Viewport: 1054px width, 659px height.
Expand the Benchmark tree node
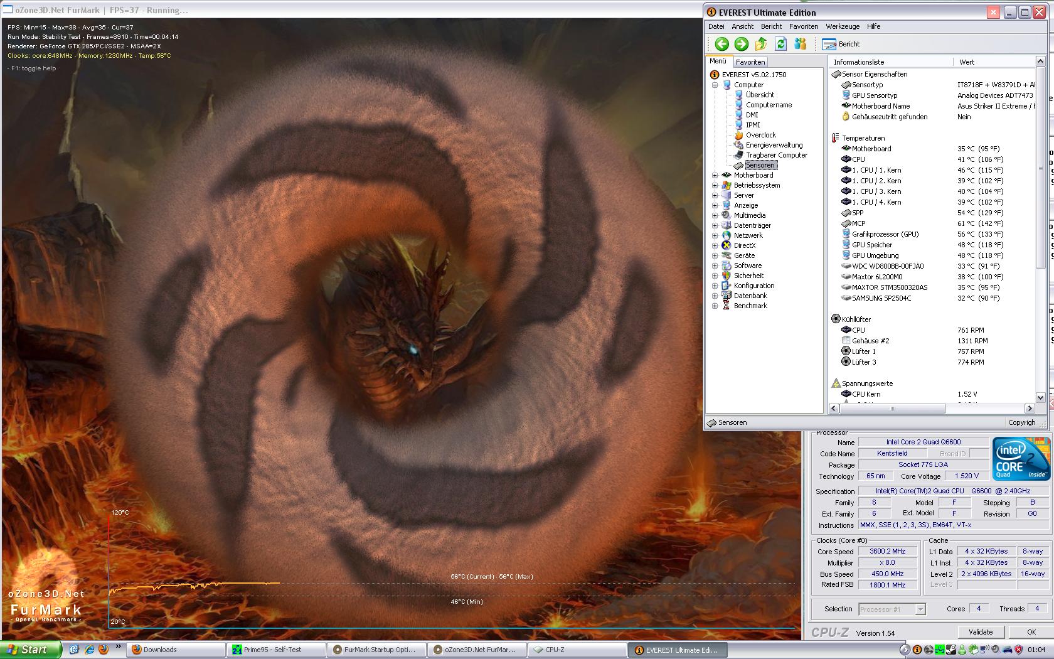[715, 306]
